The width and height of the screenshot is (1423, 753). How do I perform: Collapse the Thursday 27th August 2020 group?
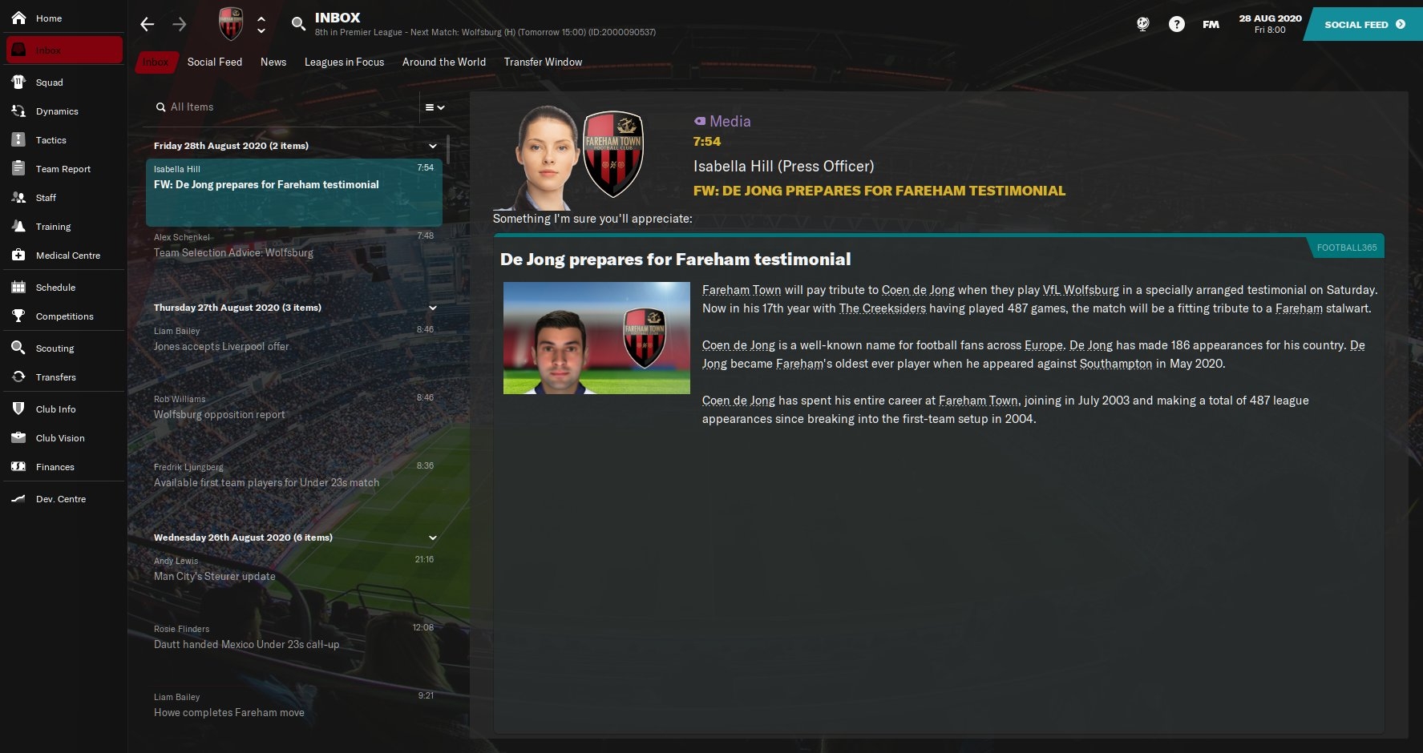[x=433, y=308]
